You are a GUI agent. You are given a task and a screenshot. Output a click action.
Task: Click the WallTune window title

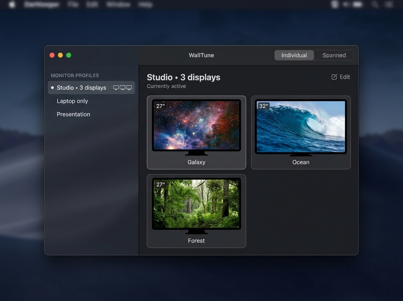coord(201,55)
